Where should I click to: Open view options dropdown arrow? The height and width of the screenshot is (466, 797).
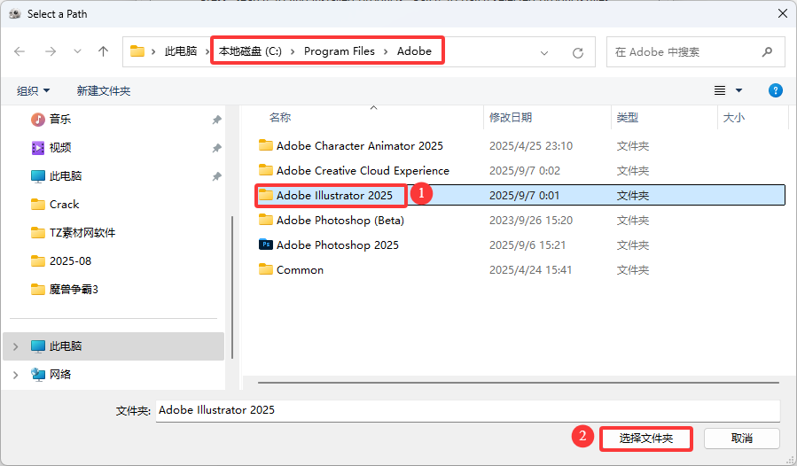738,90
